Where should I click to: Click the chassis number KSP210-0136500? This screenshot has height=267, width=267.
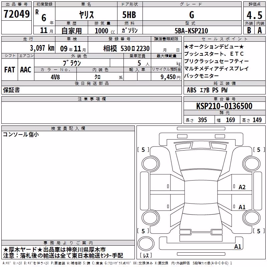point(224,106)
